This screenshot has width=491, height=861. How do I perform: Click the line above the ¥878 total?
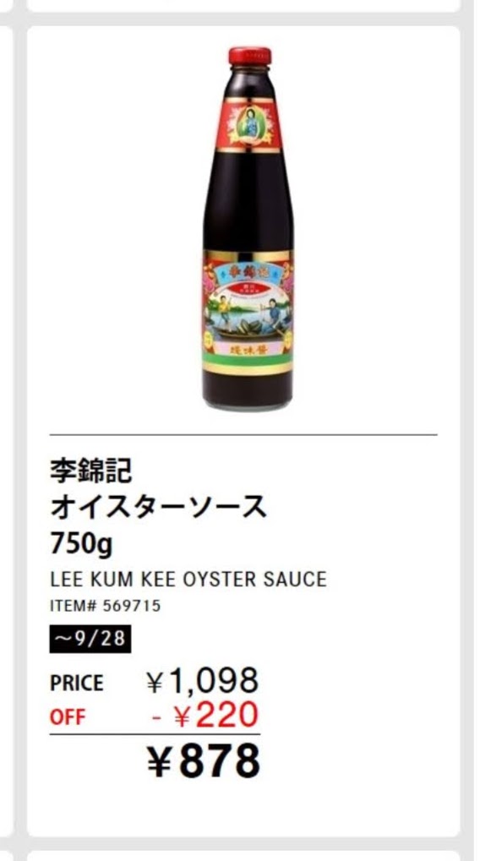coord(155,734)
